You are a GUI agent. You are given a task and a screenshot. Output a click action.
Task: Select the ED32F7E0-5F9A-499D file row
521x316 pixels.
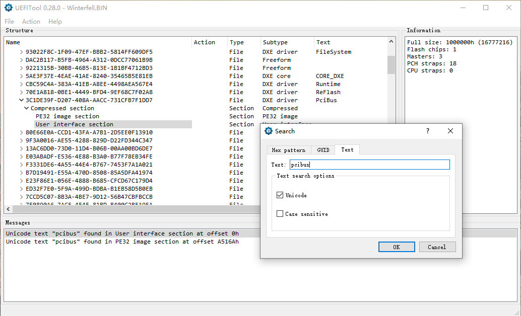tap(89, 189)
